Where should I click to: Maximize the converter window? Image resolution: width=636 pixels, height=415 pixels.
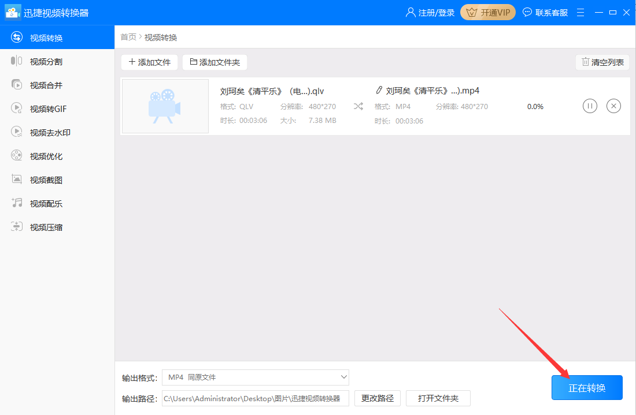coord(613,13)
